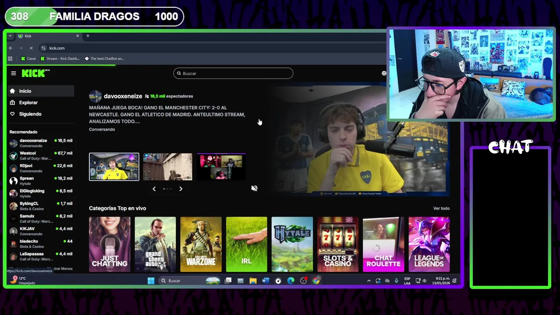Select the third featured stream thumbnail
This screenshot has width=560, height=315.
click(x=221, y=167)
